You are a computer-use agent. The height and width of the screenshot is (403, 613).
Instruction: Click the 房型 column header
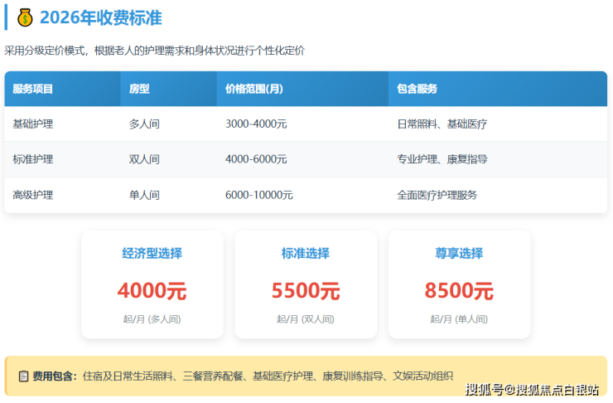click(139, 89)
